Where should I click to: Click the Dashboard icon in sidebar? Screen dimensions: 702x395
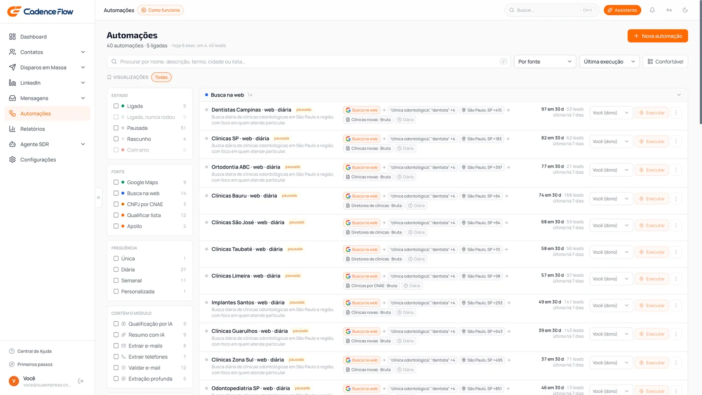tap(12, 37)
